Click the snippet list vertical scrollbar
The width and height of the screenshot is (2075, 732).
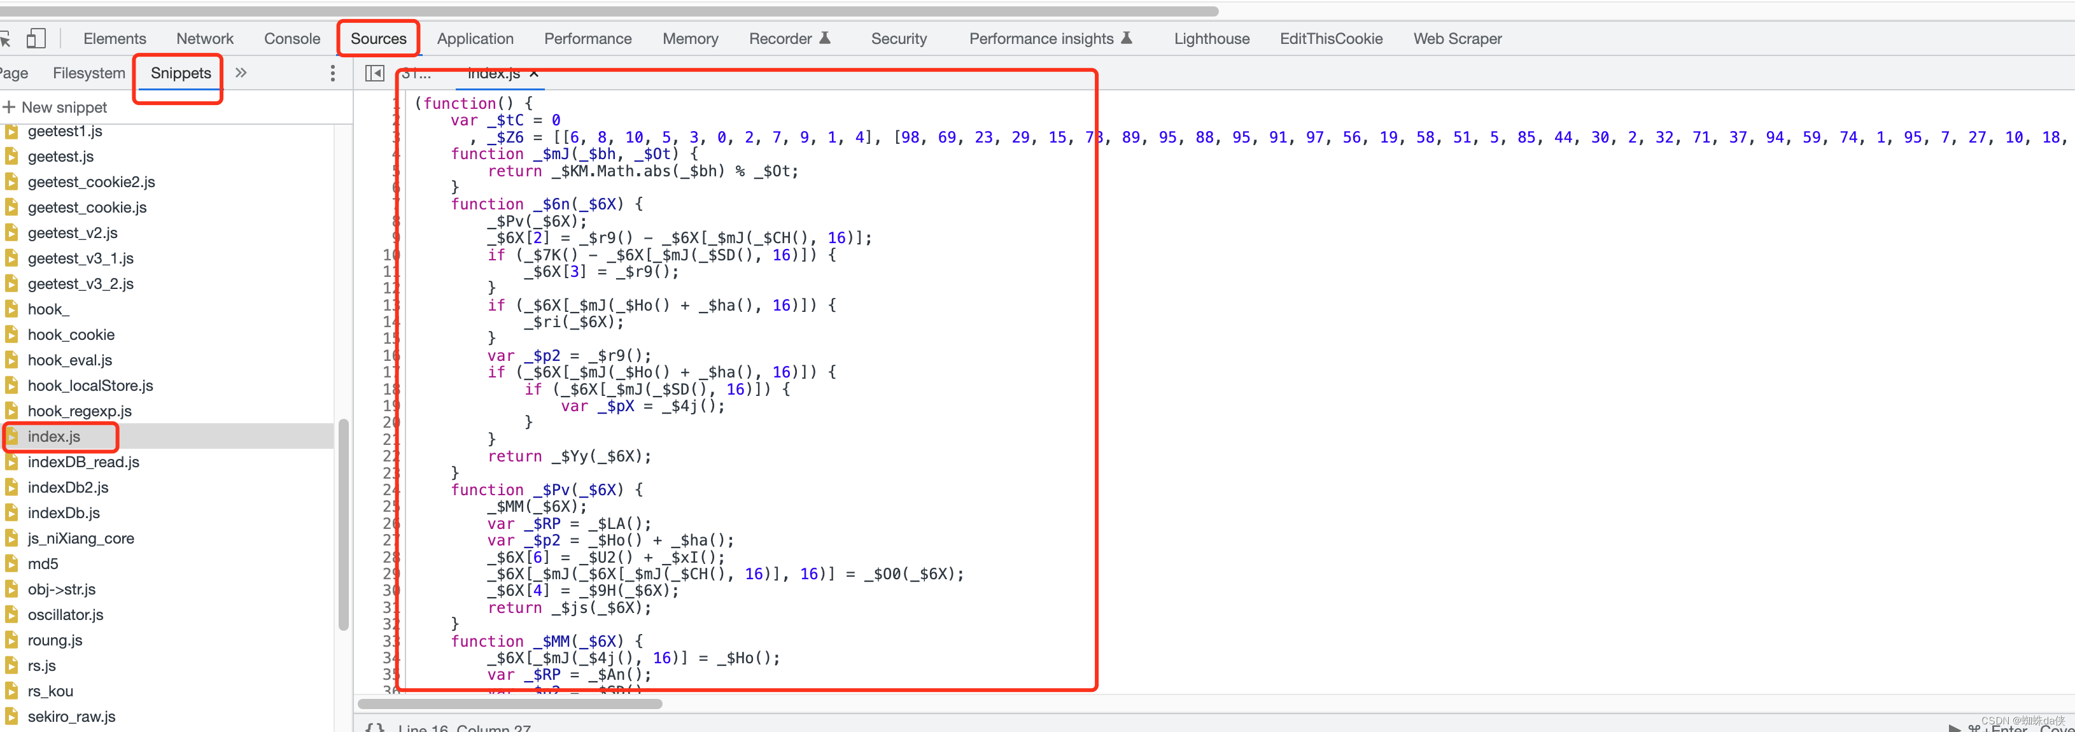pyautogui.click(x=344, y=524)
